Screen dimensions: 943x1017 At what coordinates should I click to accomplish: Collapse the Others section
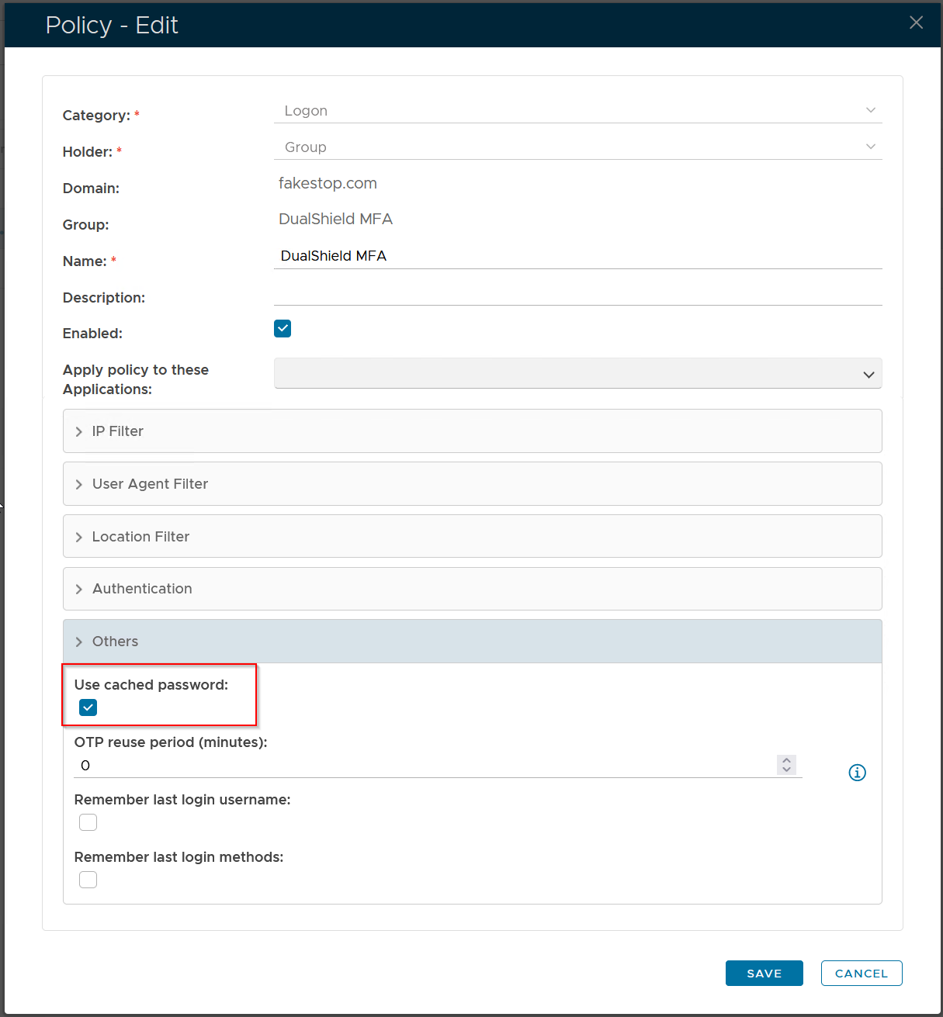472,642
